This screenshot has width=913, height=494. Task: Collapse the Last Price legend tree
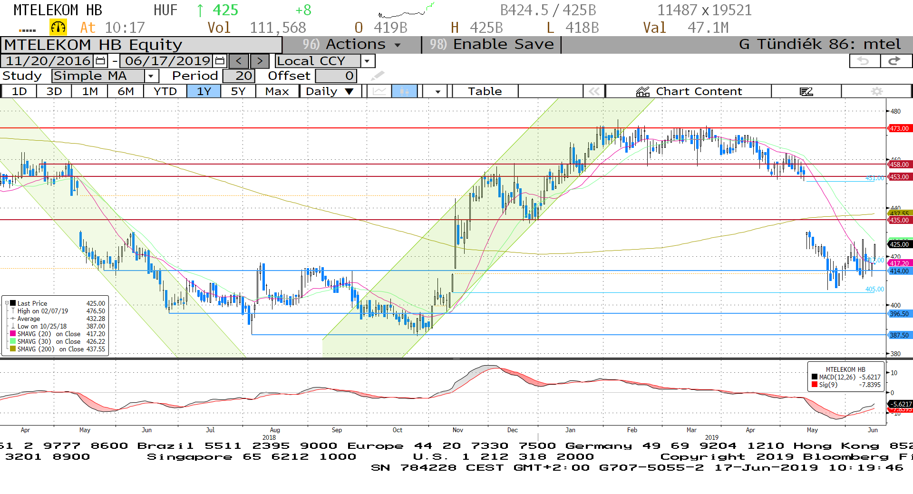click(7, 303)
